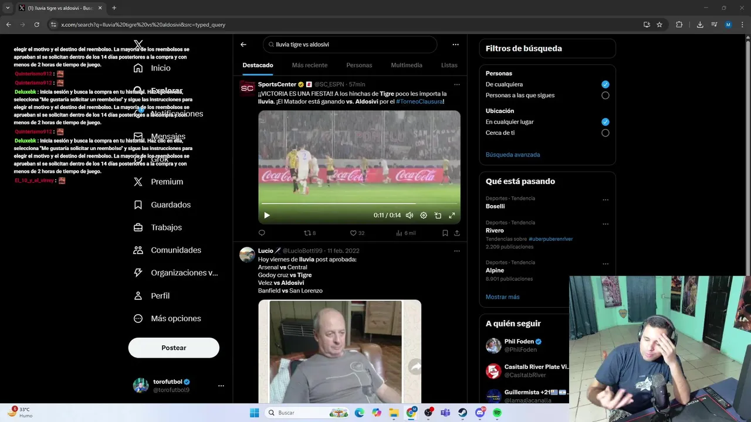Screen dimensions: 751x422
Task: Reply to SportsCenter post
Action: tap(262, 233)
